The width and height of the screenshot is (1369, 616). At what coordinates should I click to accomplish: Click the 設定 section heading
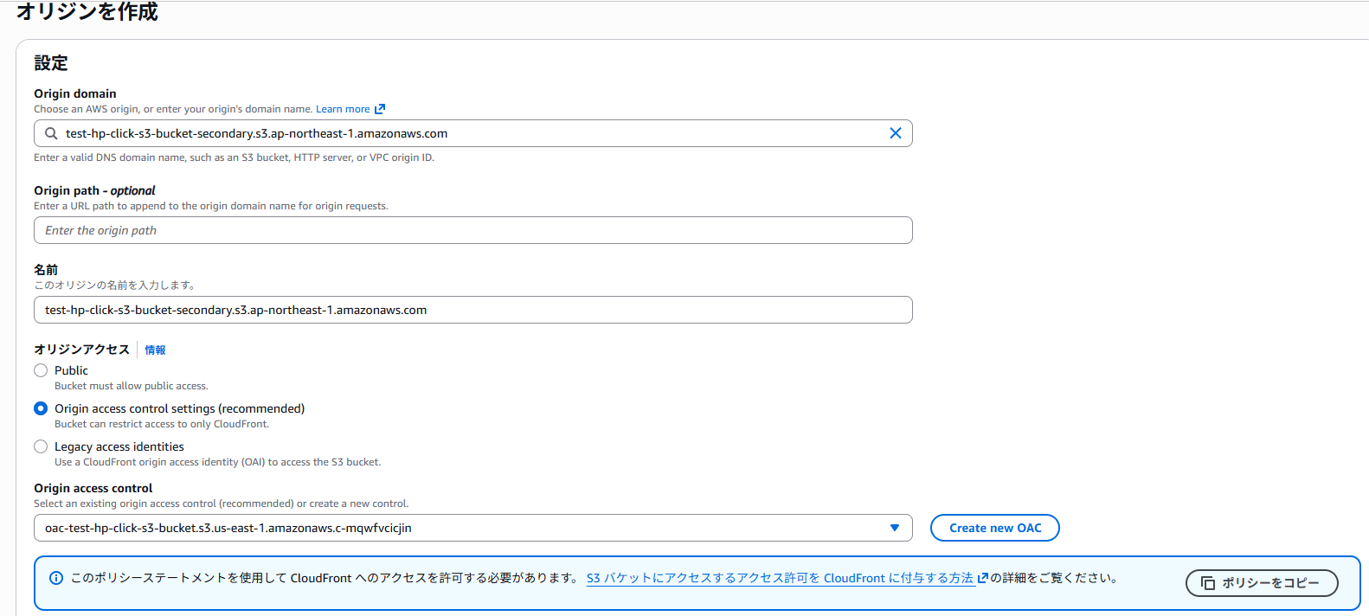click(51, 63)
